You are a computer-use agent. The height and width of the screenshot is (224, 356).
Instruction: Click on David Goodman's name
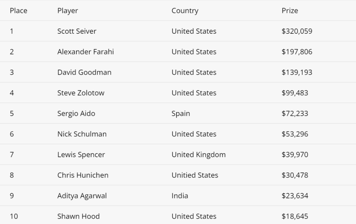[84, 72]
